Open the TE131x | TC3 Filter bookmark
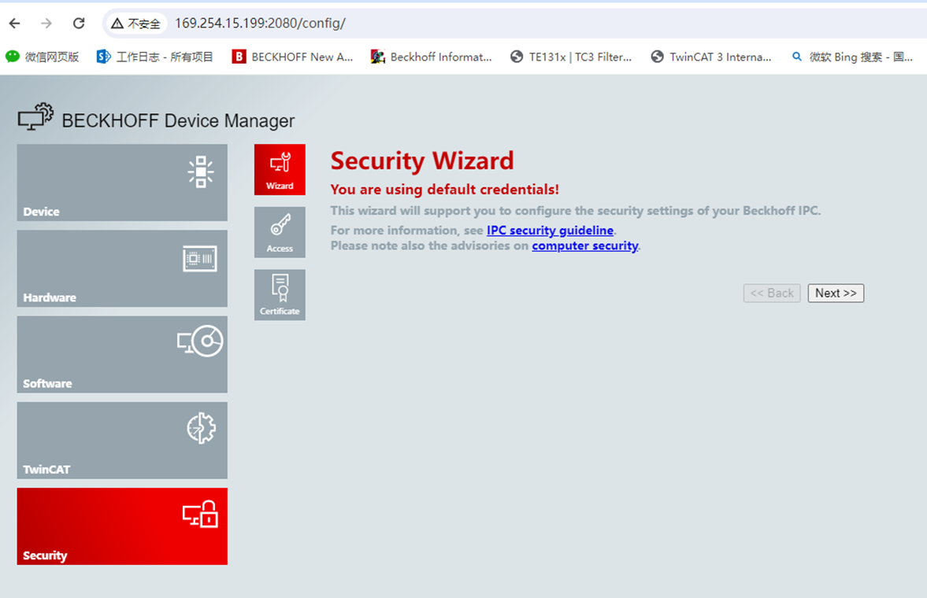The height and width of the screenshot is (598, 927). coord(571,57)
